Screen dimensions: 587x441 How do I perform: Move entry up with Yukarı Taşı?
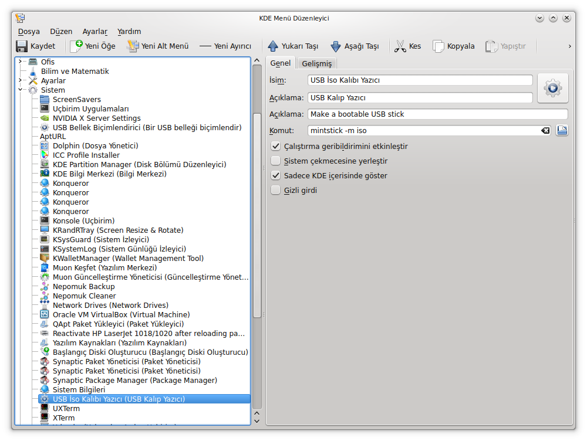click(293, 46)
